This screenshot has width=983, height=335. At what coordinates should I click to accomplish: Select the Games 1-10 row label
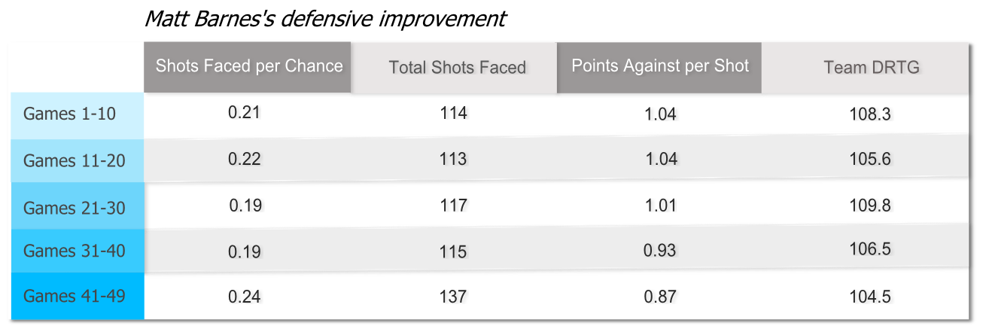coord(69,114)
